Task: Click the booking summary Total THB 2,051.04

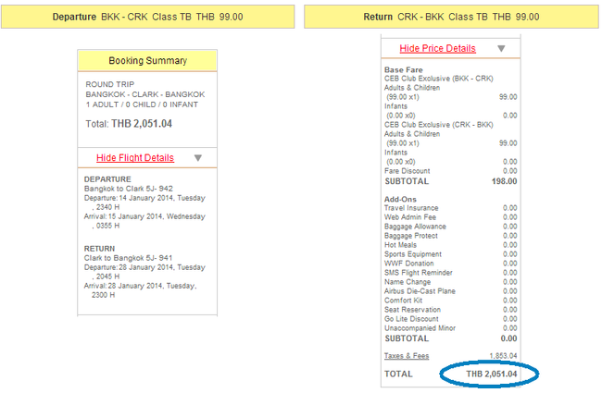Action: point(129,124)
